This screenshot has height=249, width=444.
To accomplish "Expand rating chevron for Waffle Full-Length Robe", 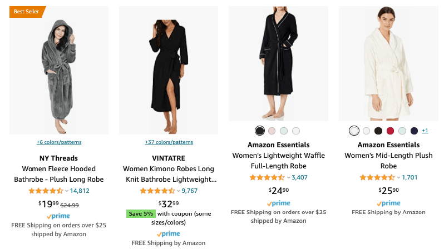I will tap(288, 178).
